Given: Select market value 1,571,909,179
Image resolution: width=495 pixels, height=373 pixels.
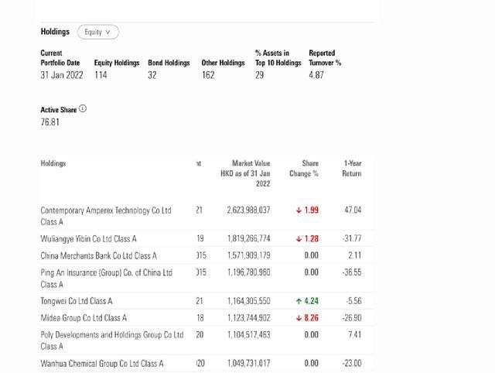Looking at the screenshot, I should click(x=249, y=255).
